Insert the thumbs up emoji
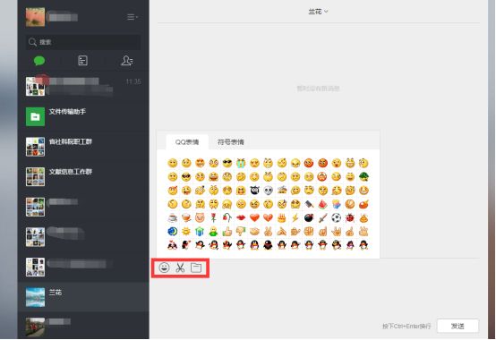 [x=227, y=232]
